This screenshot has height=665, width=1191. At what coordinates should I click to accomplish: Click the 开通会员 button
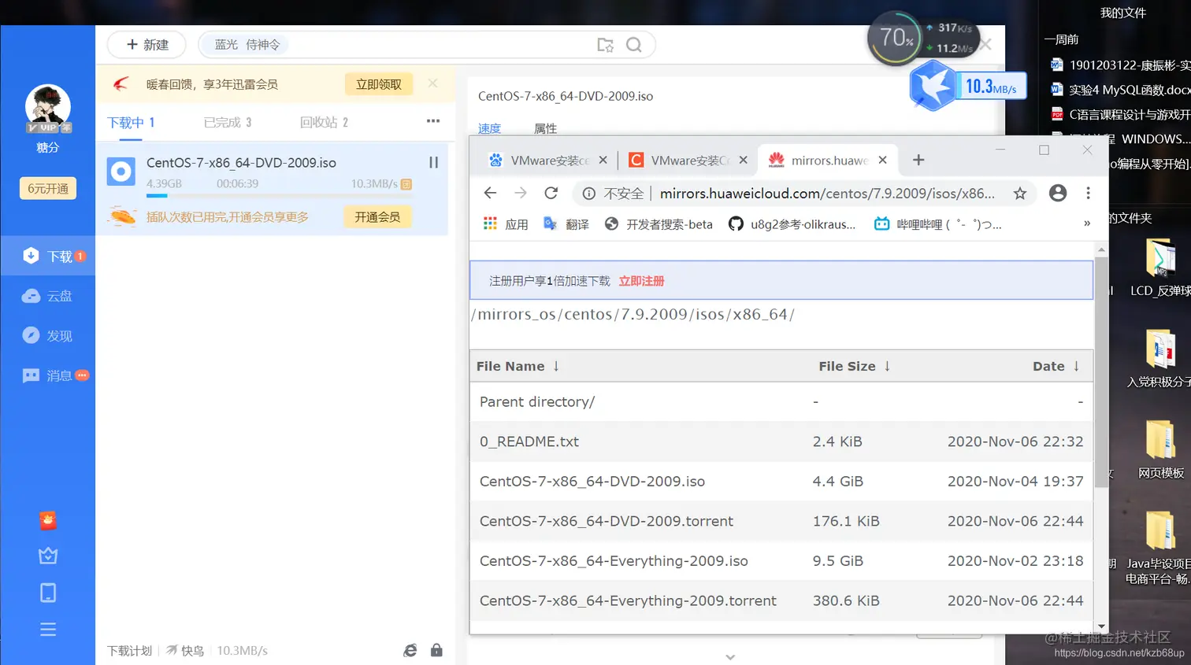pyautogui.click(x=377, y=217)
